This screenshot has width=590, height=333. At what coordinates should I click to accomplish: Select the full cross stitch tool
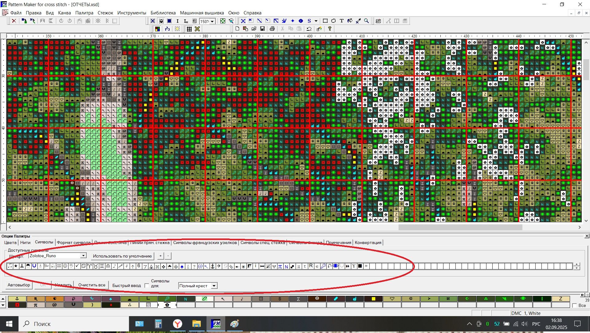tap(243, 21)
